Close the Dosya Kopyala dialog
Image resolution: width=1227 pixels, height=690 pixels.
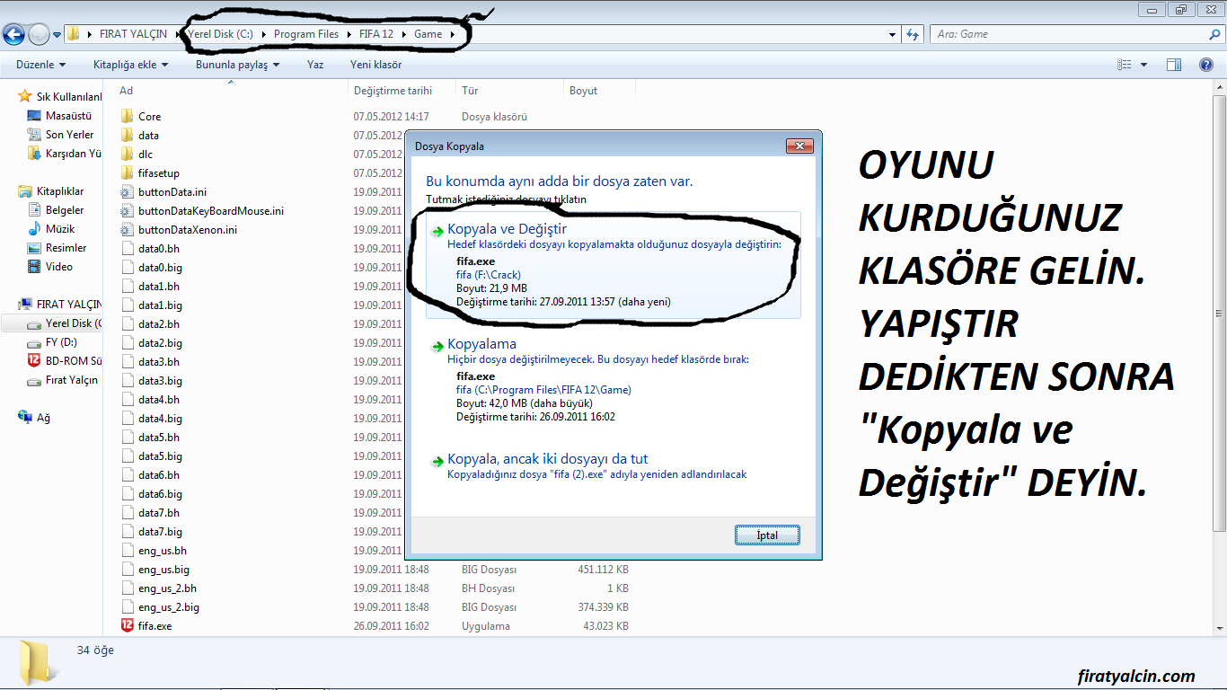pyautogui.click(x=799, y=146)
